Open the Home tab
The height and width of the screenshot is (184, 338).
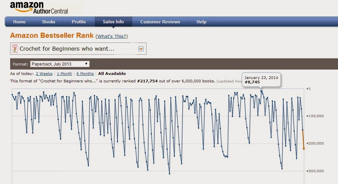tap(19, 22)
